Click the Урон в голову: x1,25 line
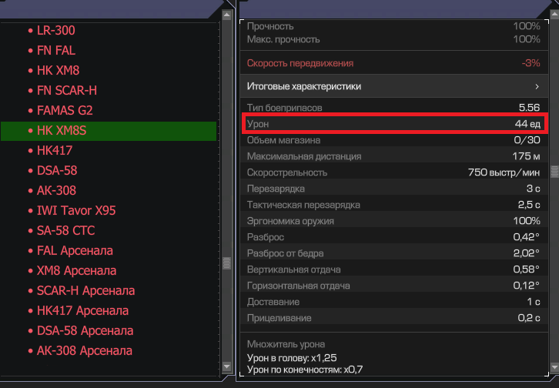 point(292,358)
